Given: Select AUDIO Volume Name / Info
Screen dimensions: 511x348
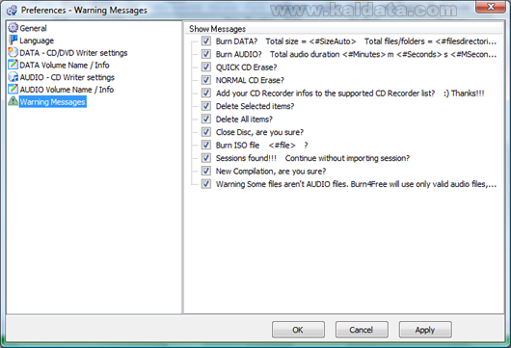Looking at the screenshot, I should 67,90.
